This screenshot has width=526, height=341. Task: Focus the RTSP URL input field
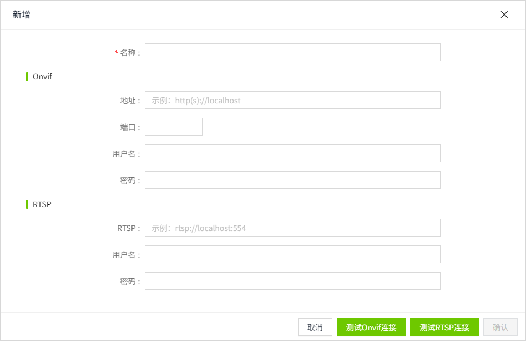click(x=292, y=228)
